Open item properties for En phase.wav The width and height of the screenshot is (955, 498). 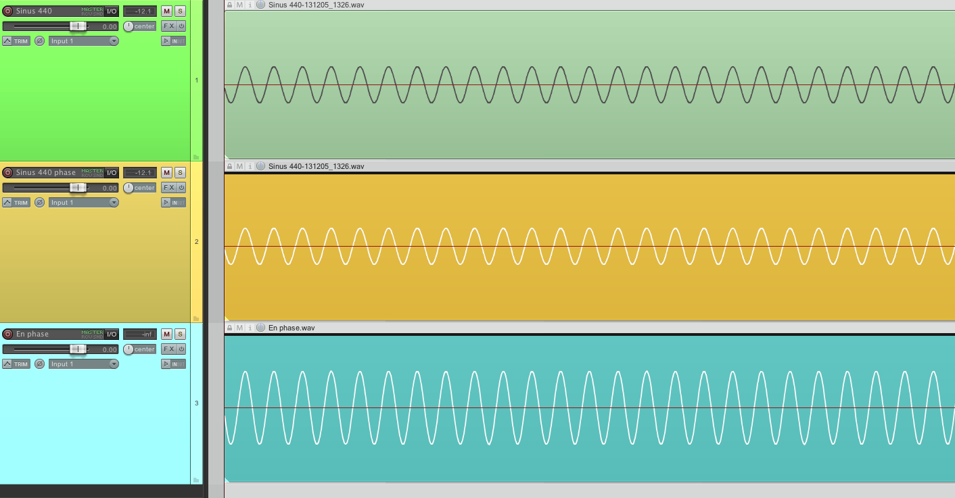click(250, 328)
